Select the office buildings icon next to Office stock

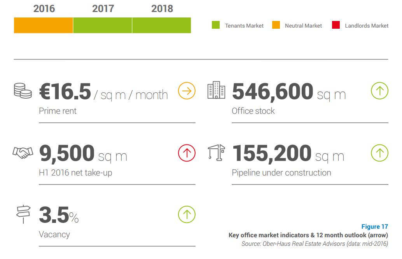216,90
